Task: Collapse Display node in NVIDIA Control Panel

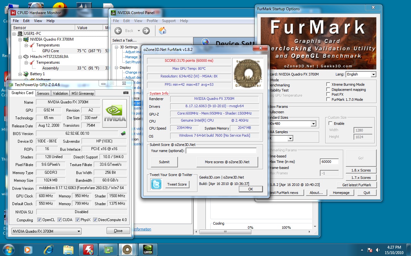Action: (x=117, y=68)
